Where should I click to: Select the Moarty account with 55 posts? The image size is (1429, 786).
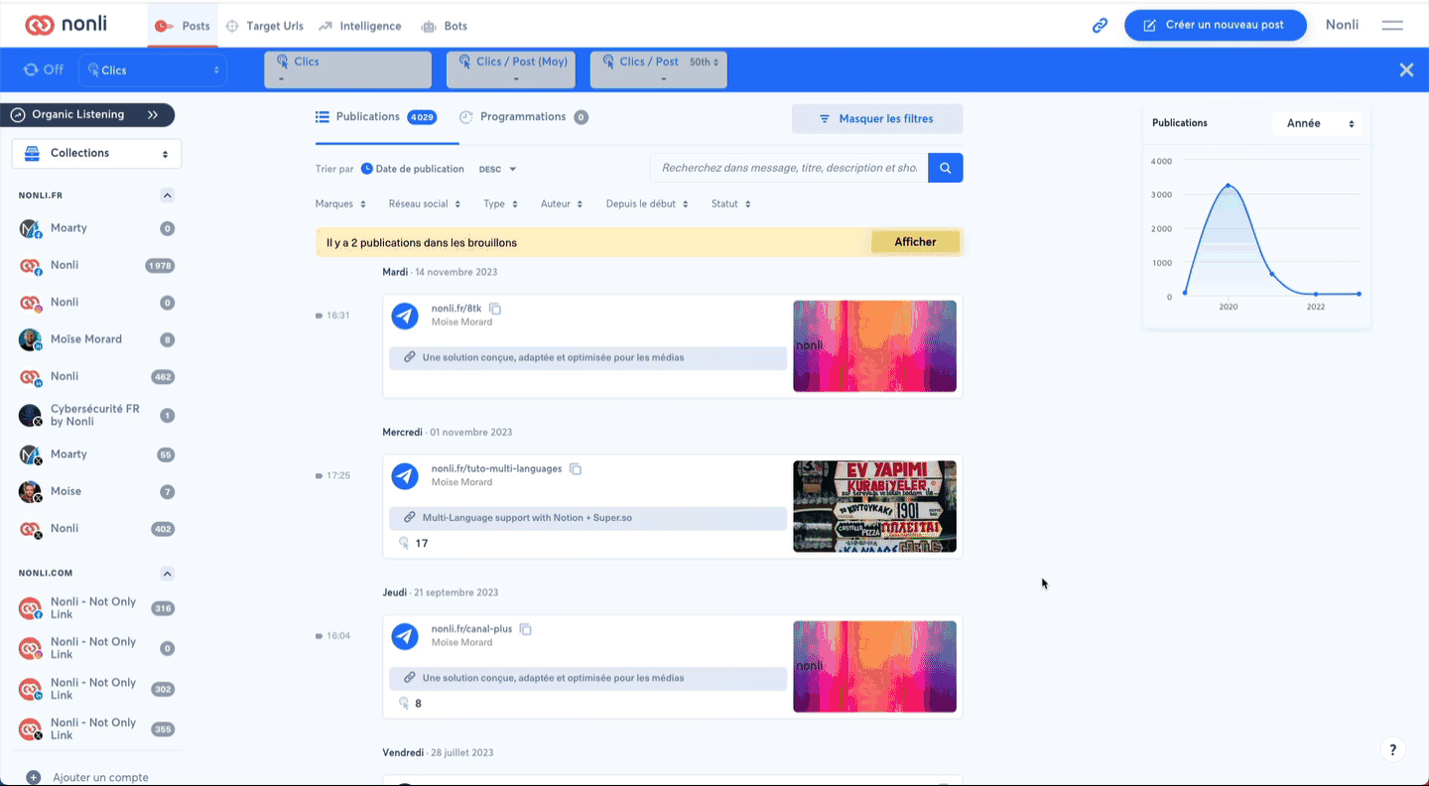pos(96,455)
